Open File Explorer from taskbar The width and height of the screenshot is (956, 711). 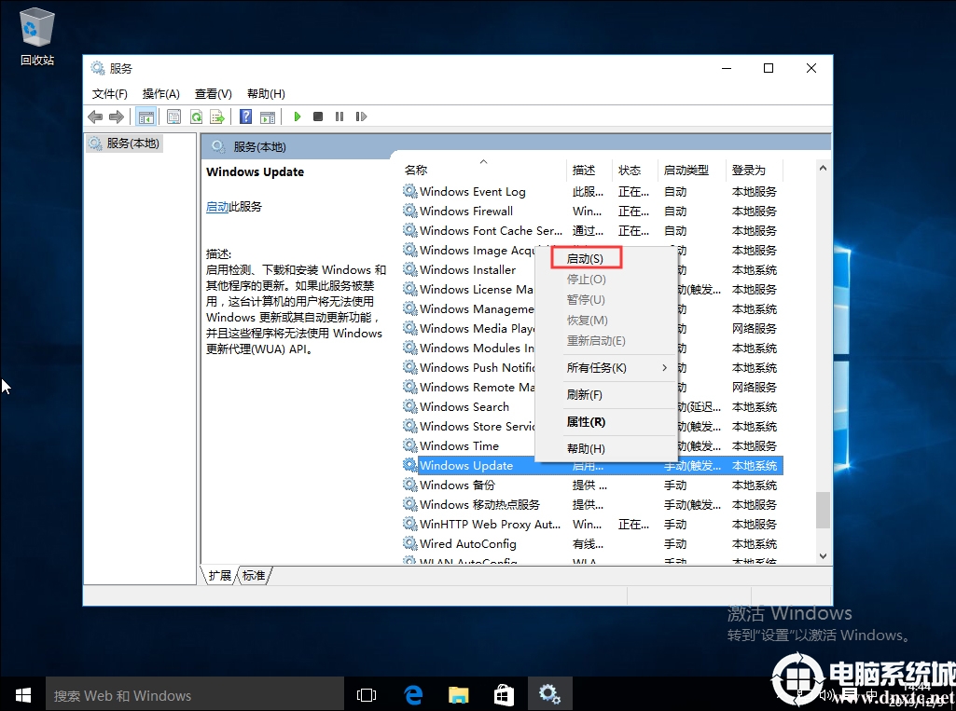pyautogui.click(x=459, y=694)
